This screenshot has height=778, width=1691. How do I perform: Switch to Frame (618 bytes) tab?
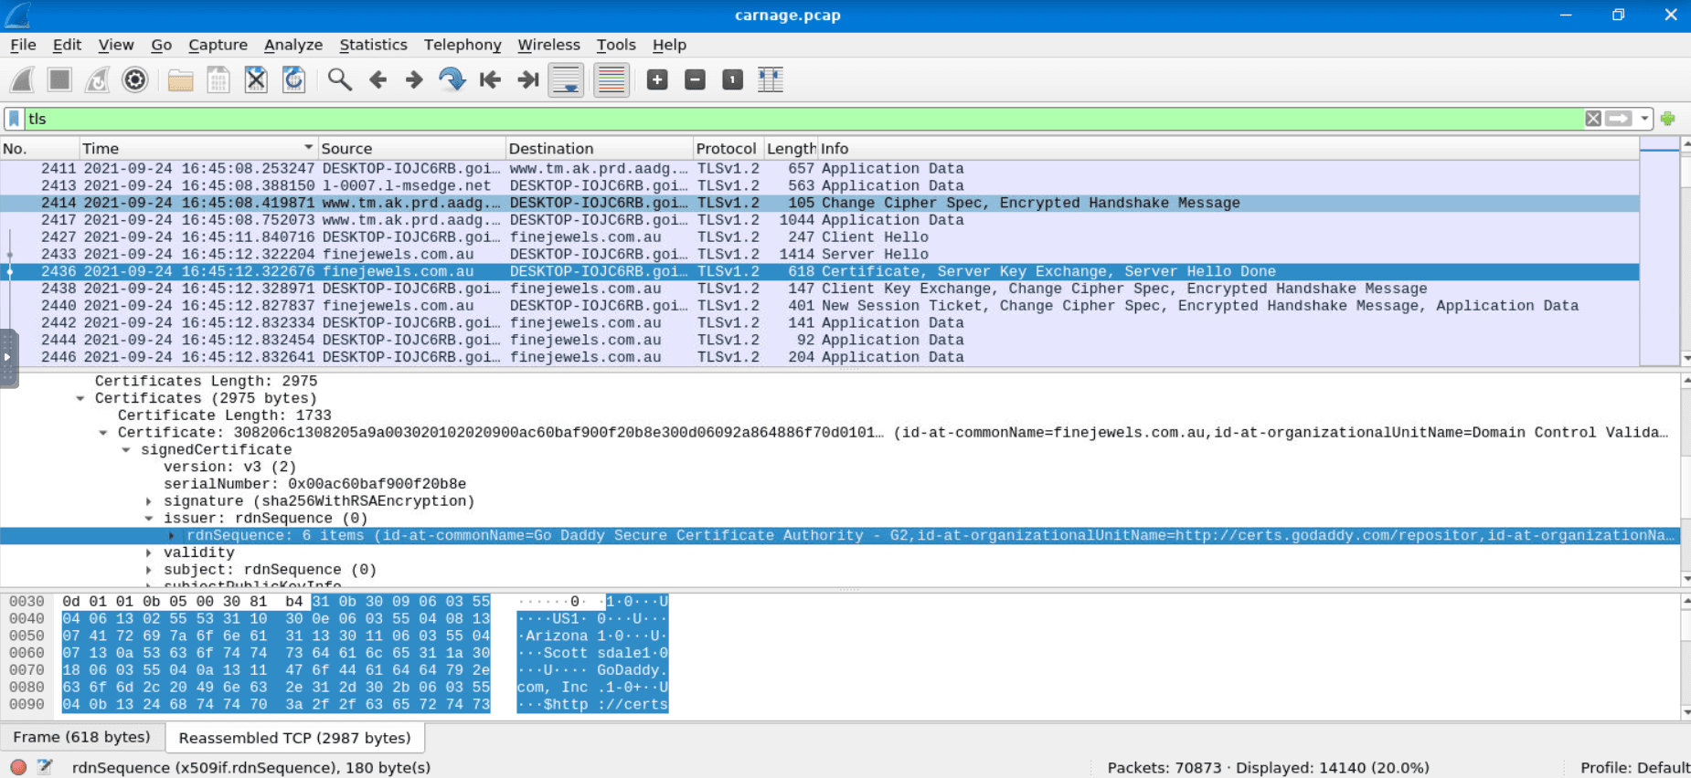click(82, 737)
